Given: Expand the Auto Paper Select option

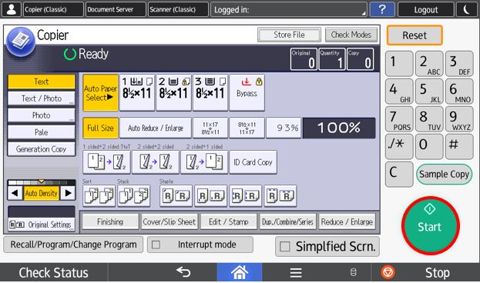Looking at the screenshot, I should pyautogui.click(x=100, y=92).
